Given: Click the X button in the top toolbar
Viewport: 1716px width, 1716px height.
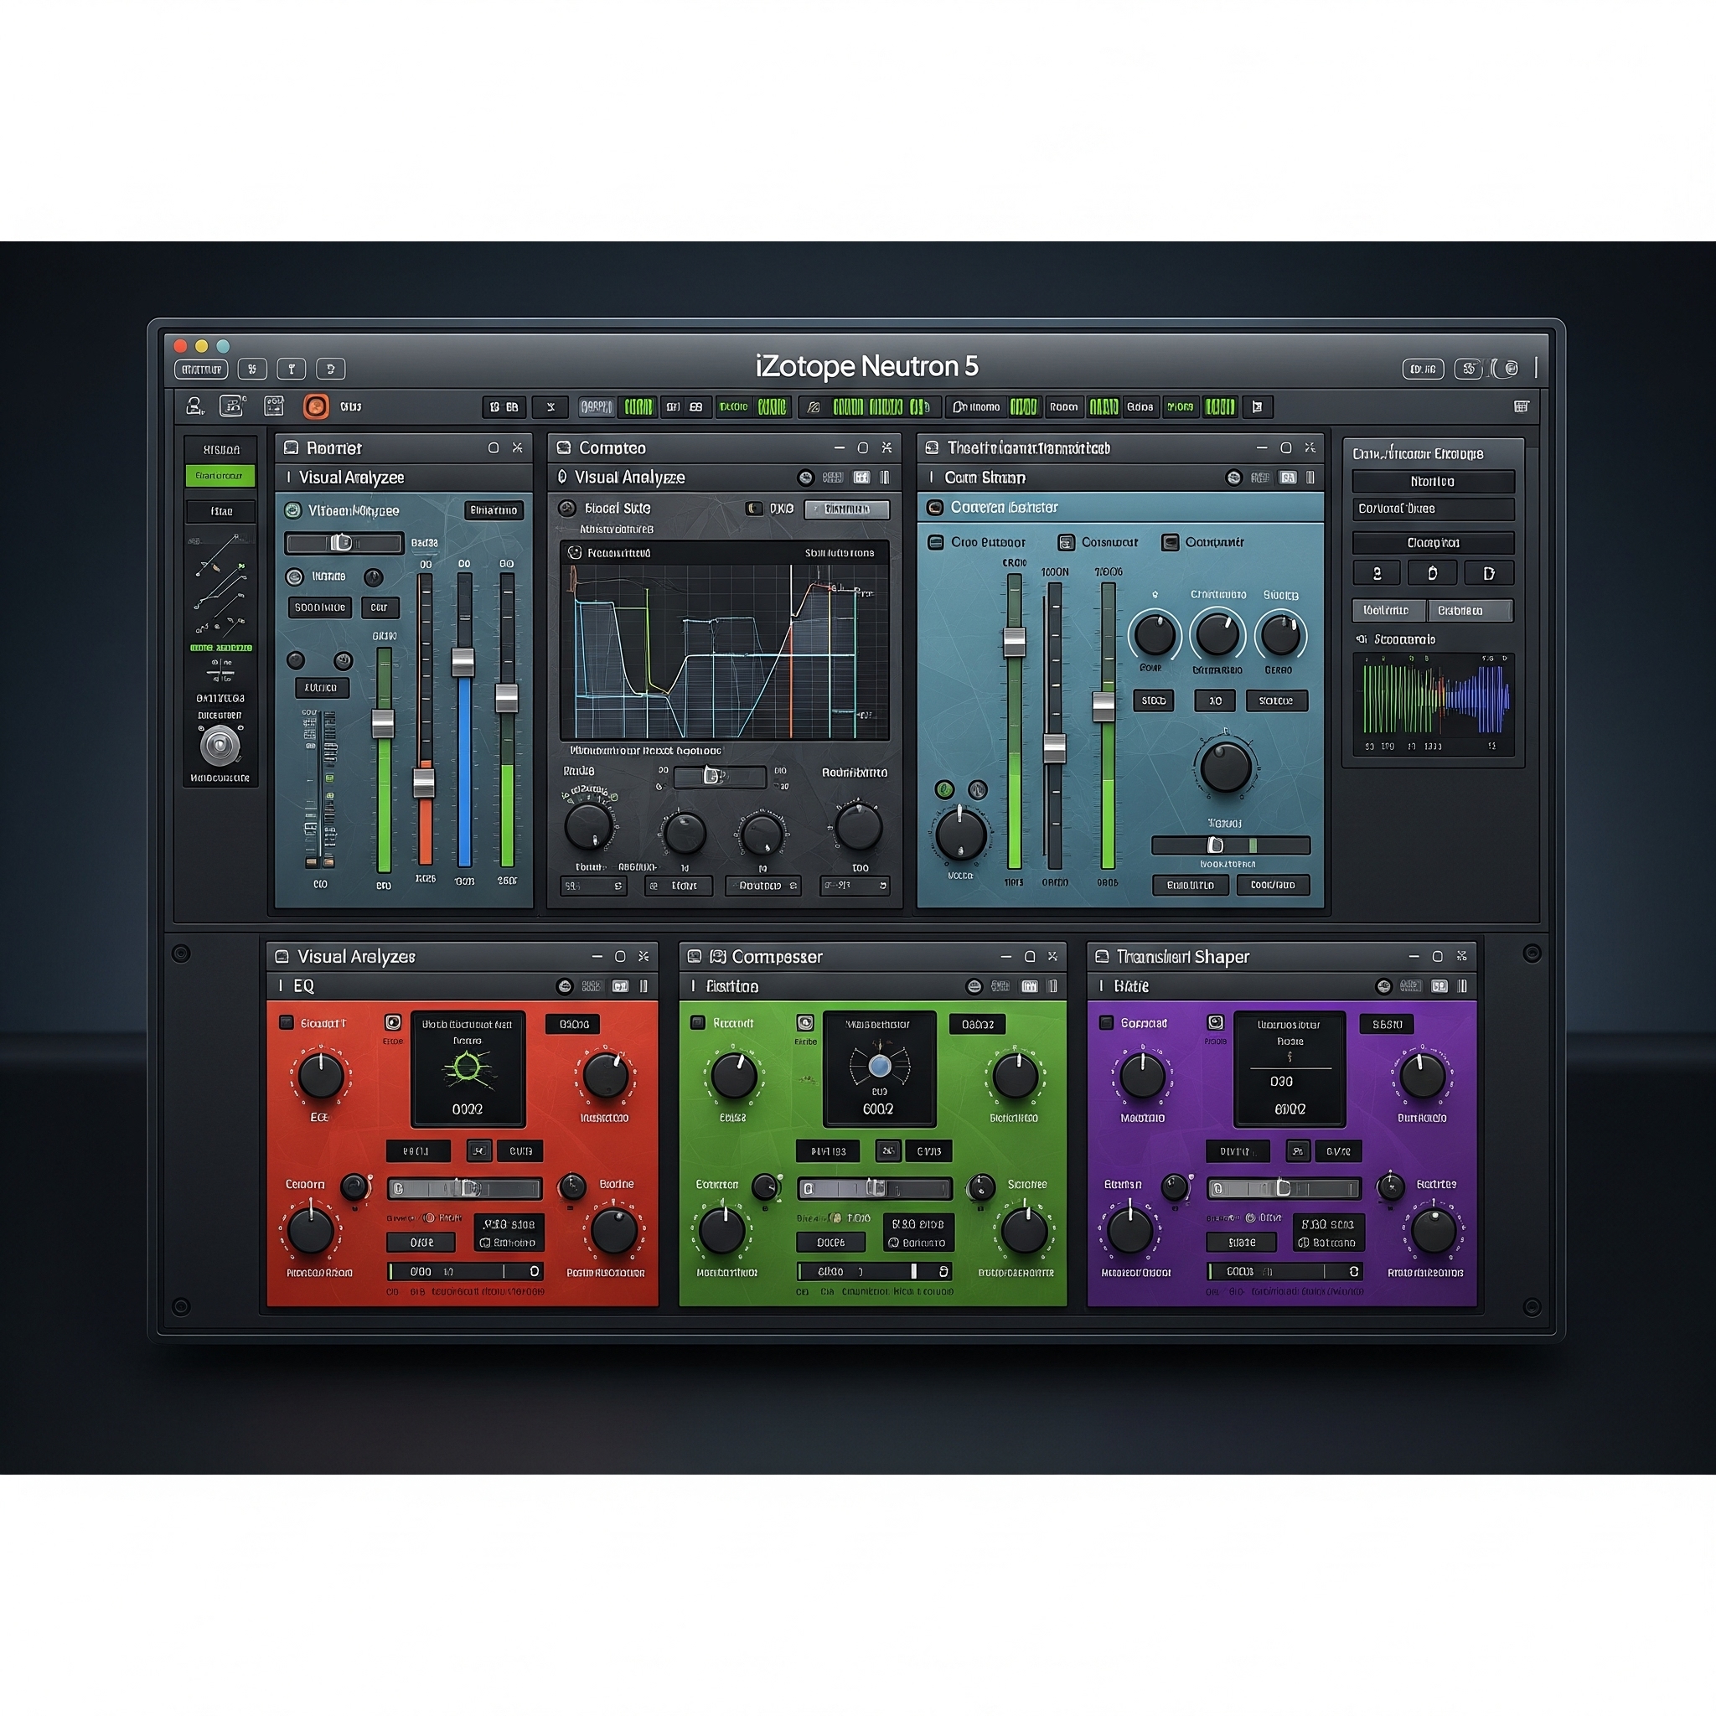Looking at the screenshot, I should (550, 406).
